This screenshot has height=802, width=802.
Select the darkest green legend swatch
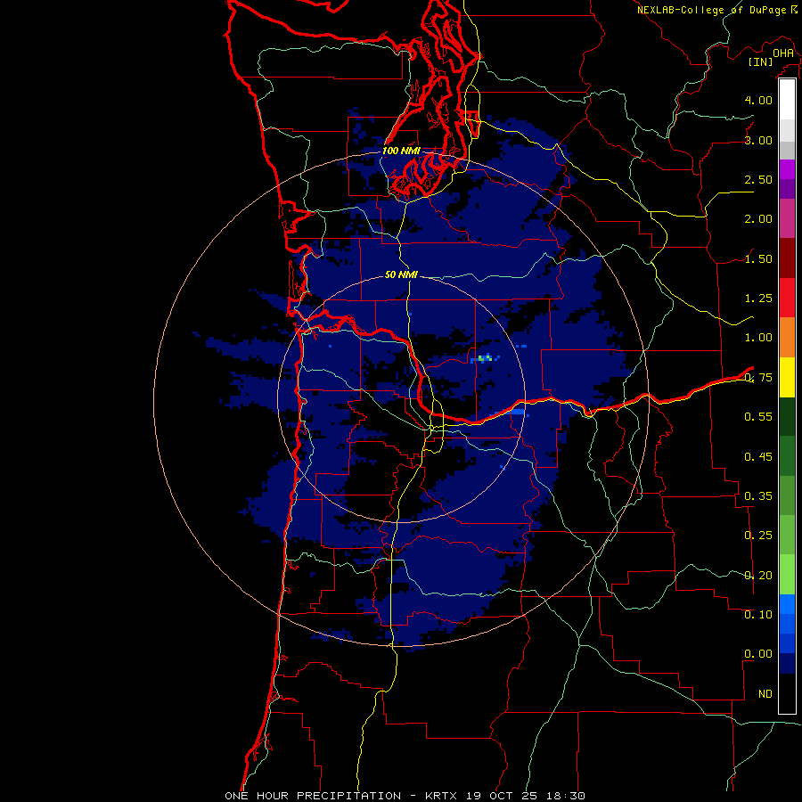(787, 416)
